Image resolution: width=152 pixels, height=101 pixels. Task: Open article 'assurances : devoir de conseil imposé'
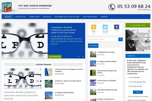pos(68,81)
